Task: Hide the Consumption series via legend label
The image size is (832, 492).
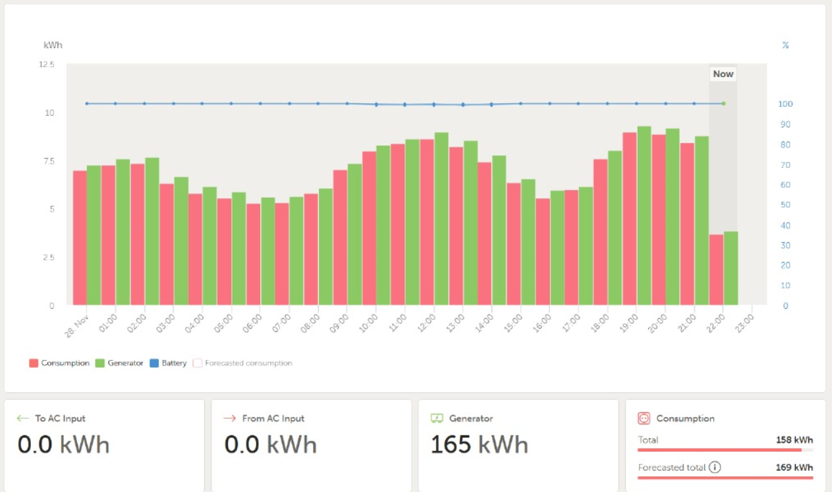Action: (x=65, y=363)
